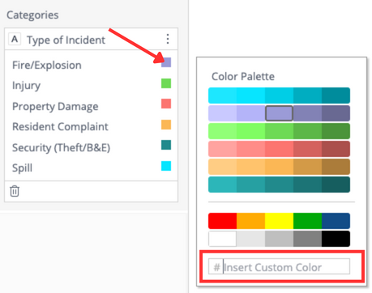This screenshot has width=372, height=293.
Task: Click the Insert Custom Color hex field
Action: 279,266
